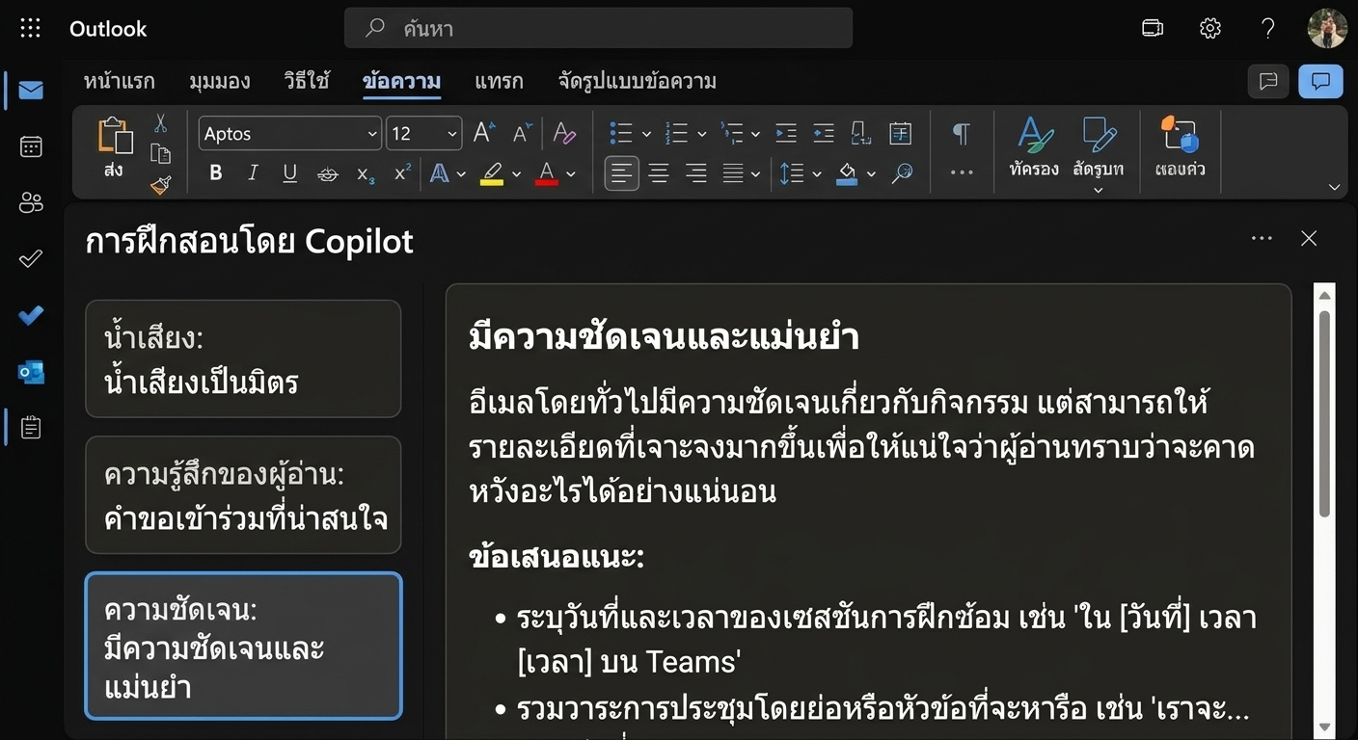This screenshot has width=1358, height=740.
Task: Open Copilot panel more options ellipsis
Action: (1262, 238)
